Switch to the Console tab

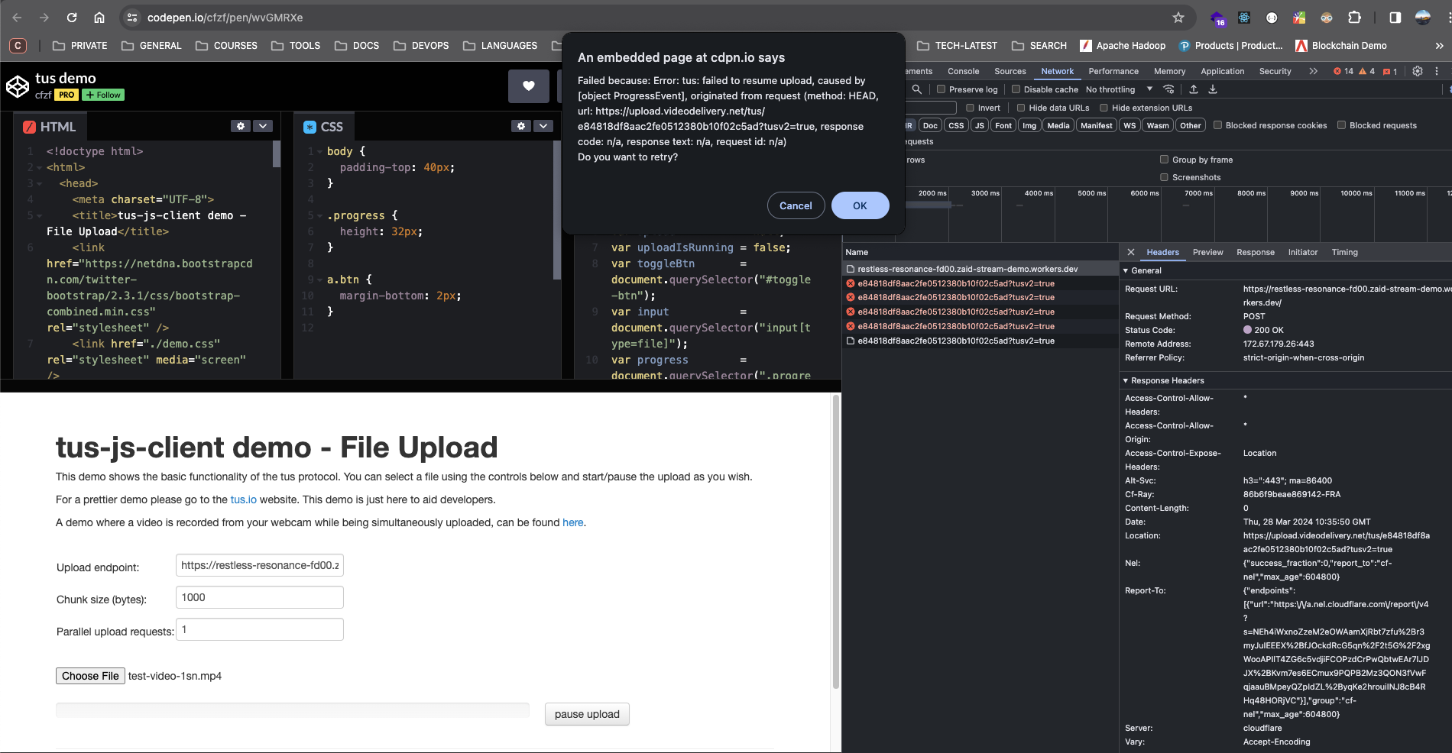pos(963,71)
